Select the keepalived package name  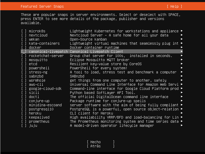tap(39, 117)
